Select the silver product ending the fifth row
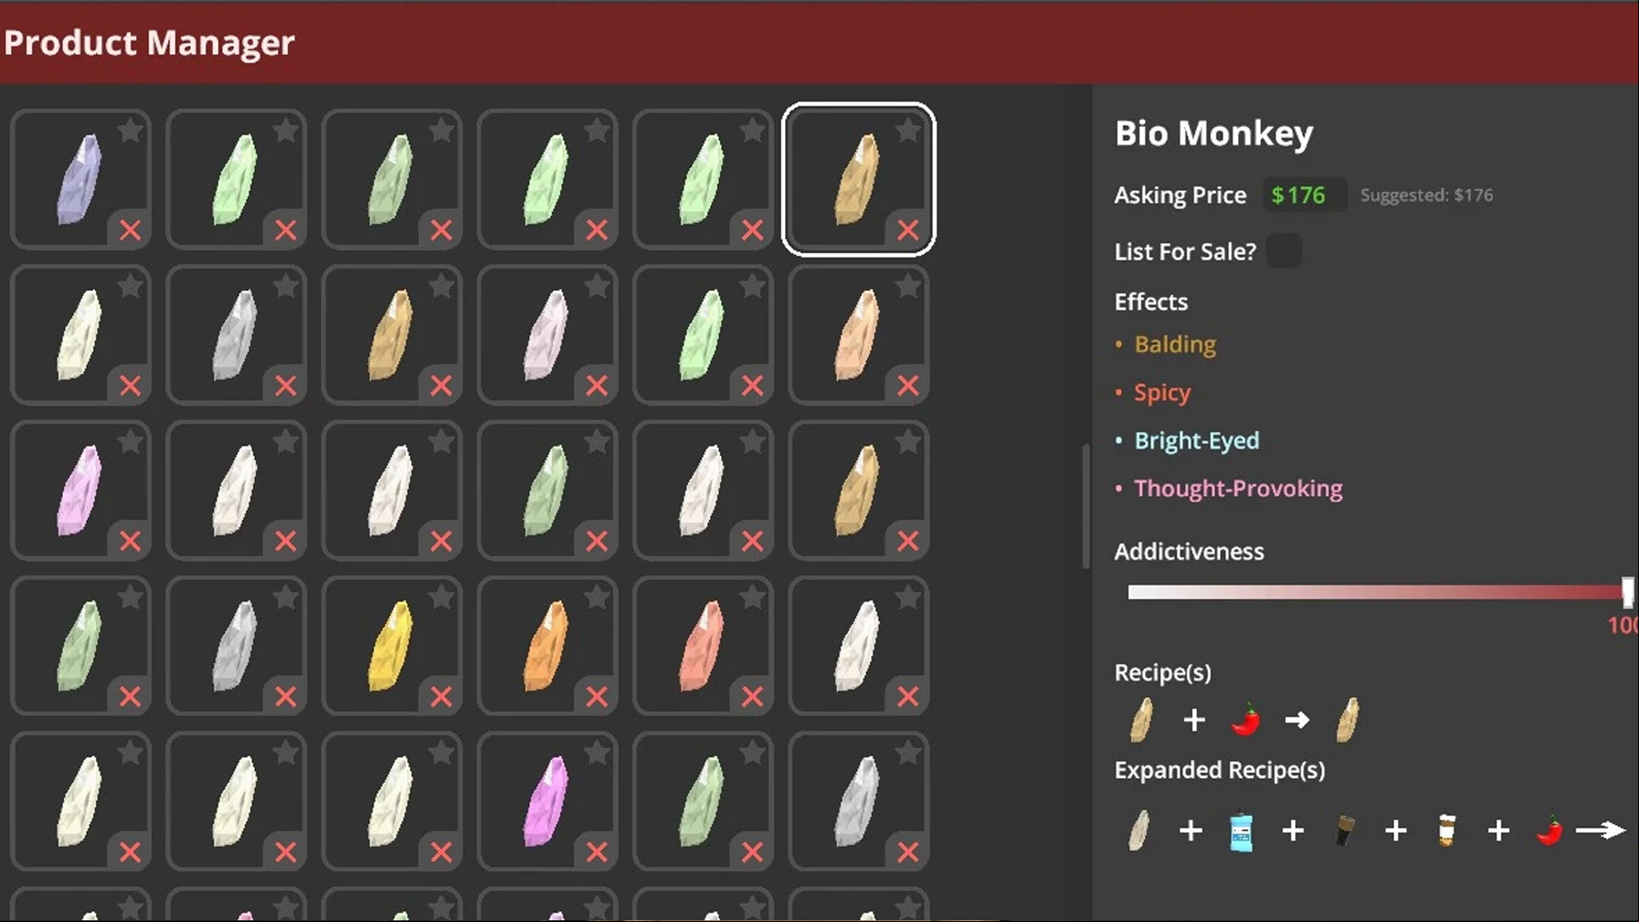This screenshot has width=1639, height=922. click(859, 801)
